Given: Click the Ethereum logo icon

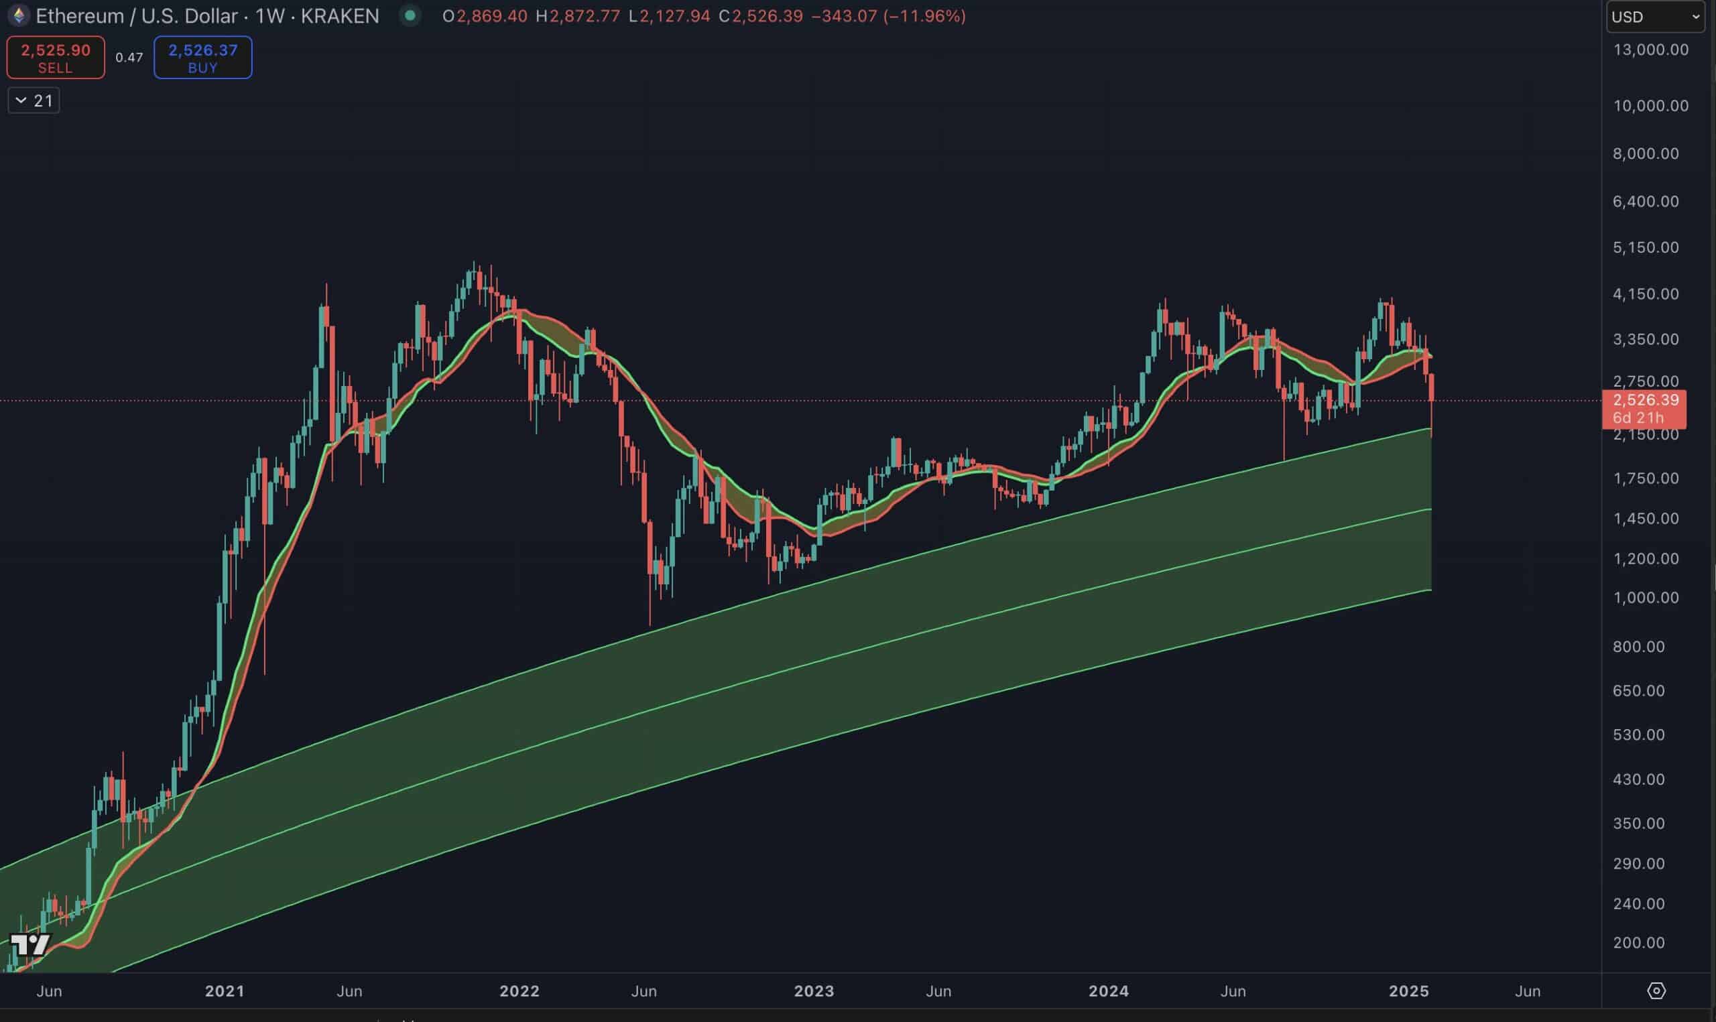Looking at the screenshot, I should click(x=19, y=15).
